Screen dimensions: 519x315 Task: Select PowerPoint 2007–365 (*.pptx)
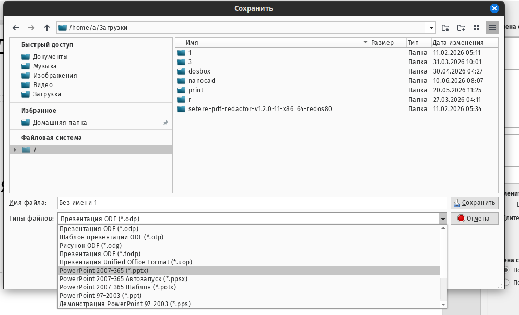point(249,270)
